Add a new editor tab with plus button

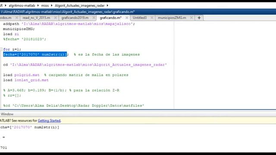[199, 18]
